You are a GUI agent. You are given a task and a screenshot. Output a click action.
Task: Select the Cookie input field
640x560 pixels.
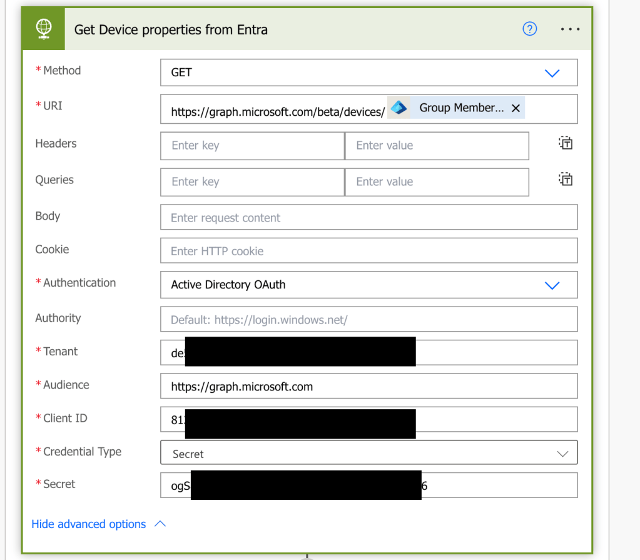(x=368, y=251)
